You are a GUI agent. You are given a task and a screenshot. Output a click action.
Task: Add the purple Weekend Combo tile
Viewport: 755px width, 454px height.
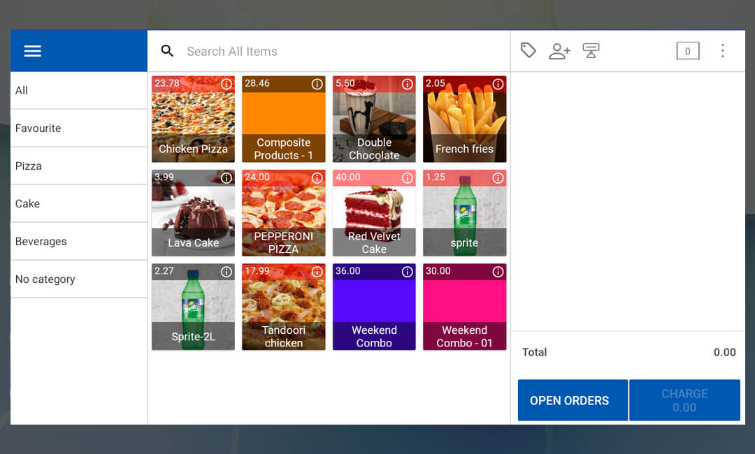(374, 307)
